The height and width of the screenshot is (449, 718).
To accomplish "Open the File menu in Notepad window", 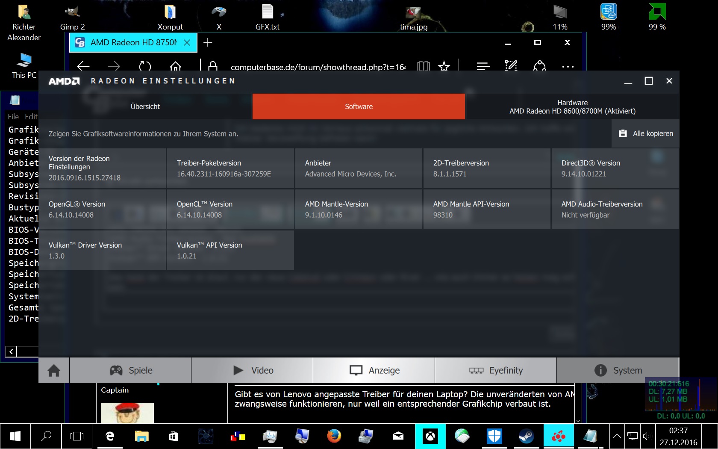I will pyautogui.click(x=13, y=116).
